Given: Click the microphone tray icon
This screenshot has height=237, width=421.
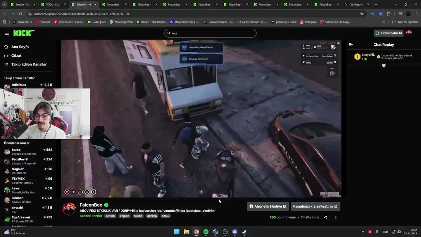Looking at the screenshot, I should pos(377,232).
